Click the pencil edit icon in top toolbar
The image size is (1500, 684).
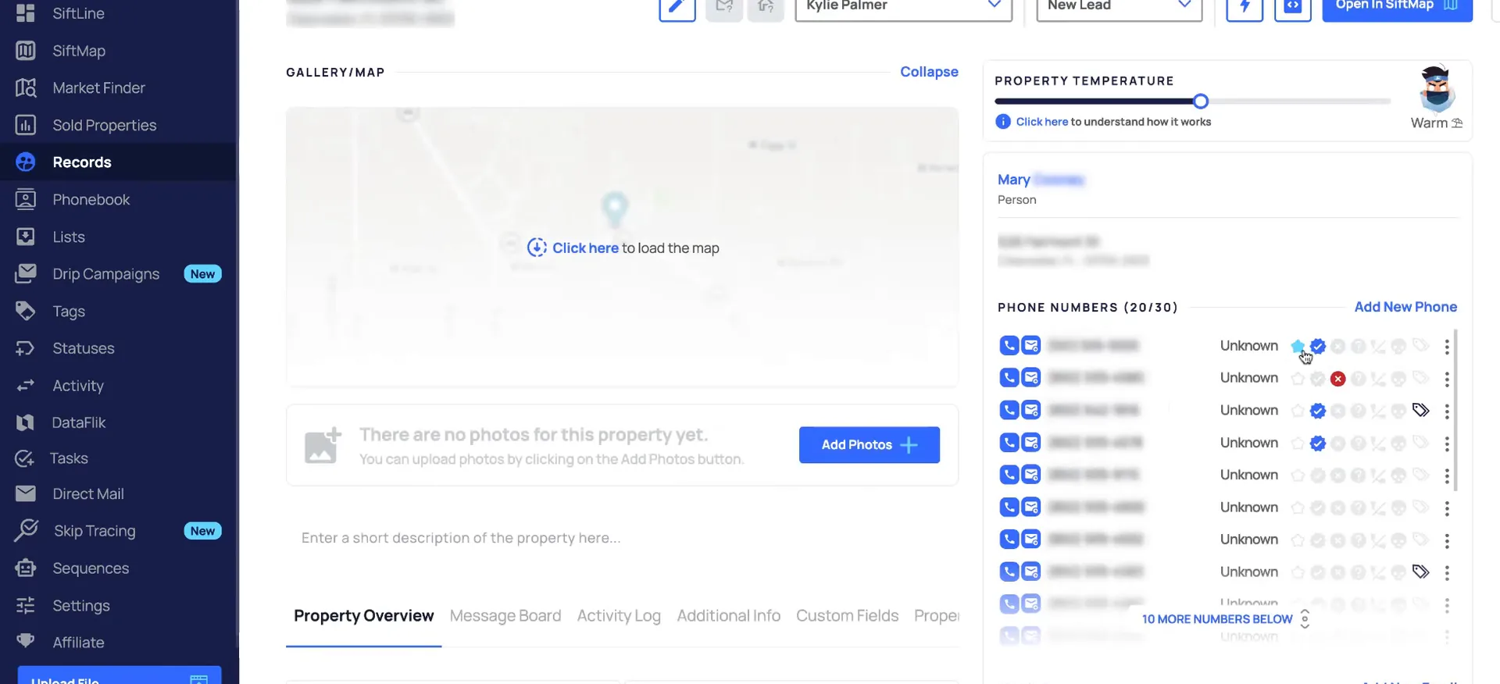pyautogui.click(x=677, y=6)
